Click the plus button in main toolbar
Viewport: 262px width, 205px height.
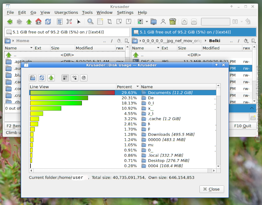tap(184, 22)
